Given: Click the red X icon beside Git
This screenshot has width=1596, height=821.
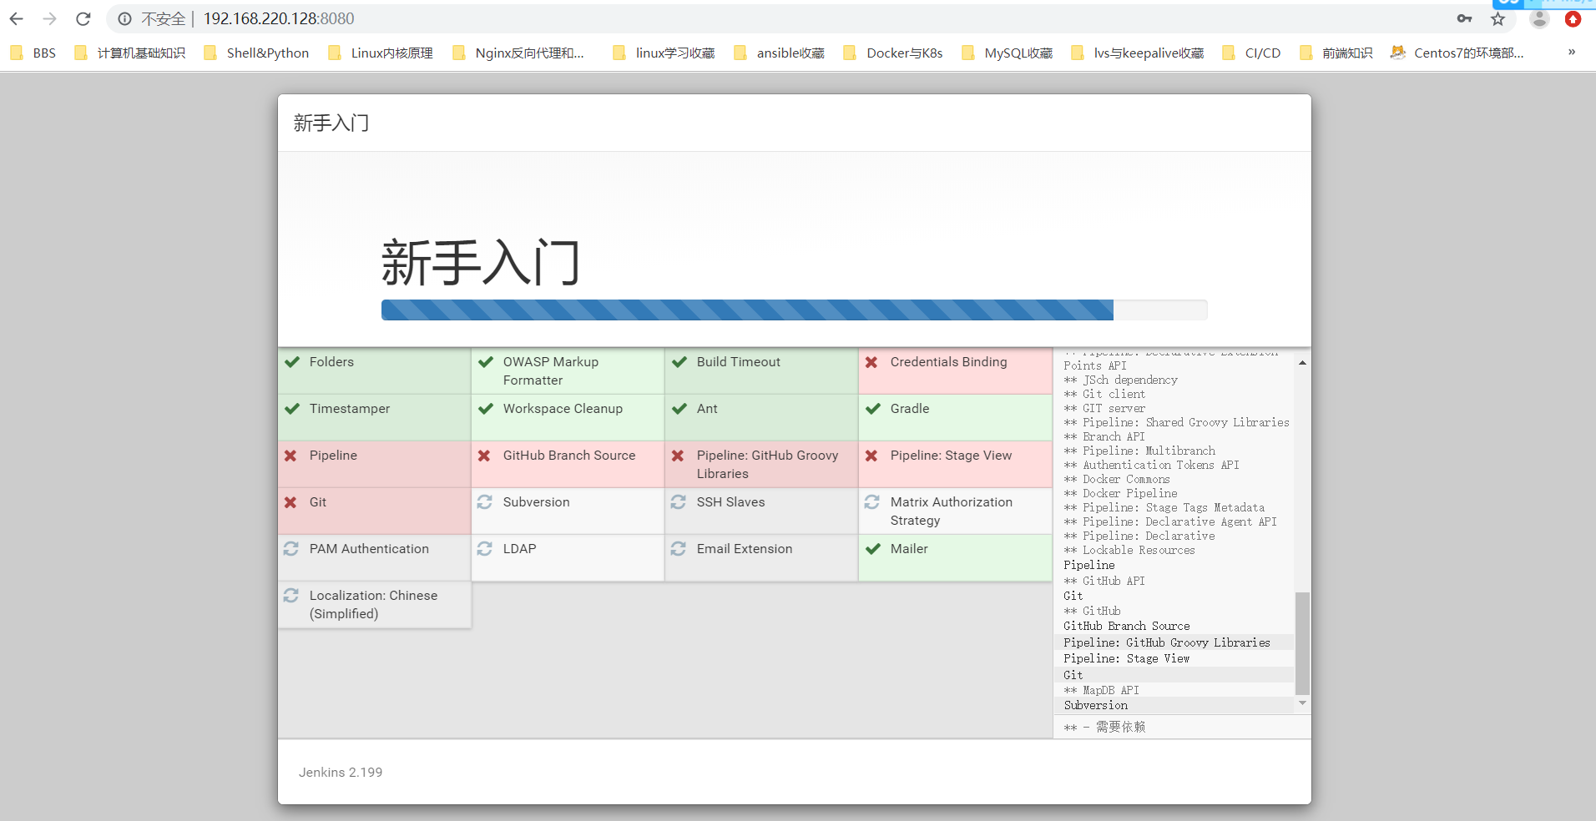Looking at the screenshot, I should 290,502.
